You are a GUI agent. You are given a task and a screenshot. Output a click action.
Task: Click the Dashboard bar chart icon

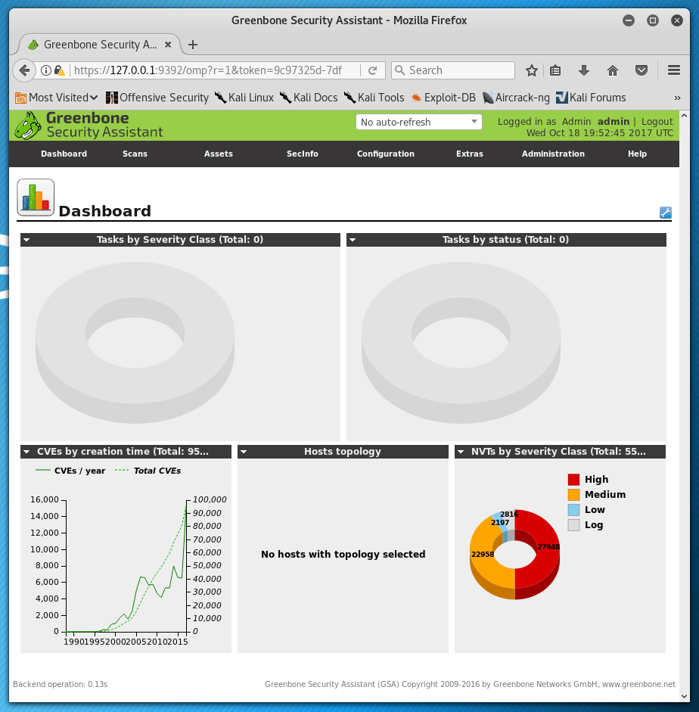point(36,197)
